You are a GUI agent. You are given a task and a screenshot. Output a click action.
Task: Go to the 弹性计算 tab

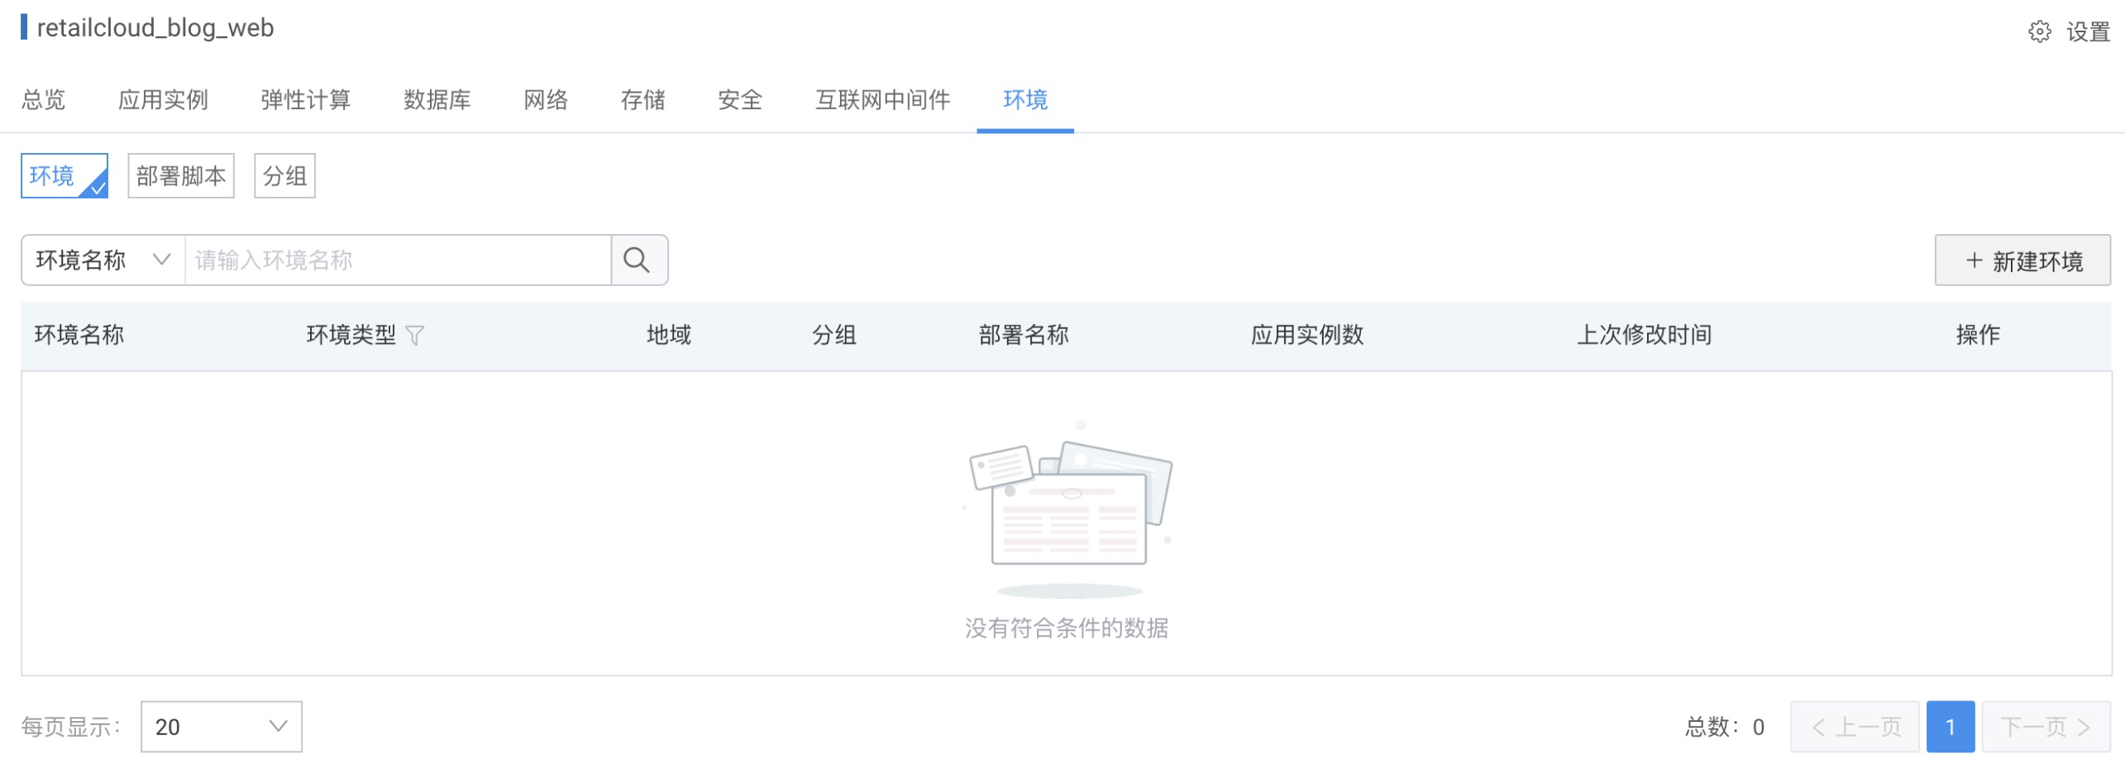click(305, 100)
